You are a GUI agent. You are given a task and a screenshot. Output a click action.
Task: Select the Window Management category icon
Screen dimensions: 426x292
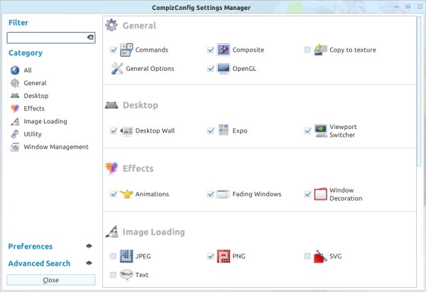coord(15,147)
